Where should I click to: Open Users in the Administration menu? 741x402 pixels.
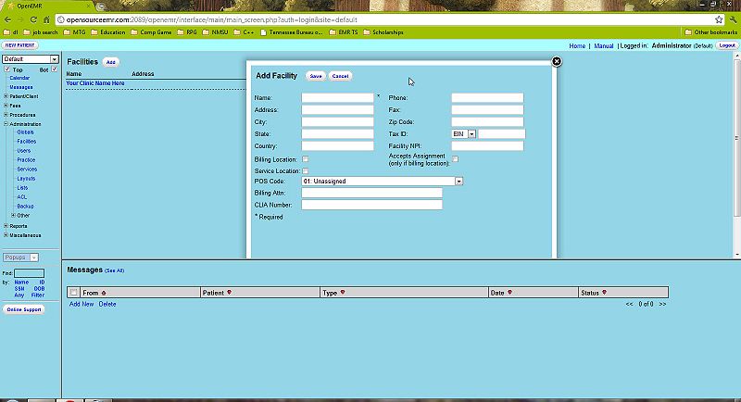coord(24,150)
